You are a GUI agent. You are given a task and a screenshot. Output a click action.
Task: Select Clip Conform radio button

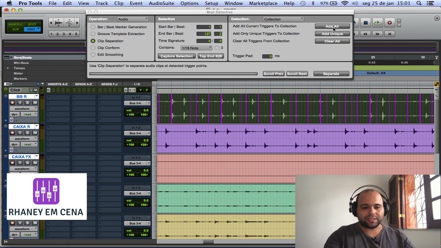[x=93, y=48]
